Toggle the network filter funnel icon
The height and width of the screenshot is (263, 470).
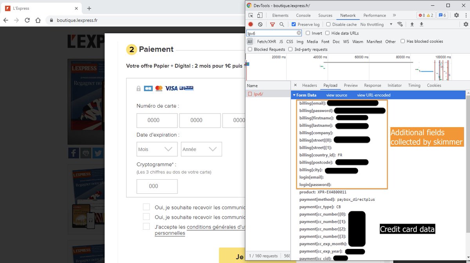click(x=273, y=24)
